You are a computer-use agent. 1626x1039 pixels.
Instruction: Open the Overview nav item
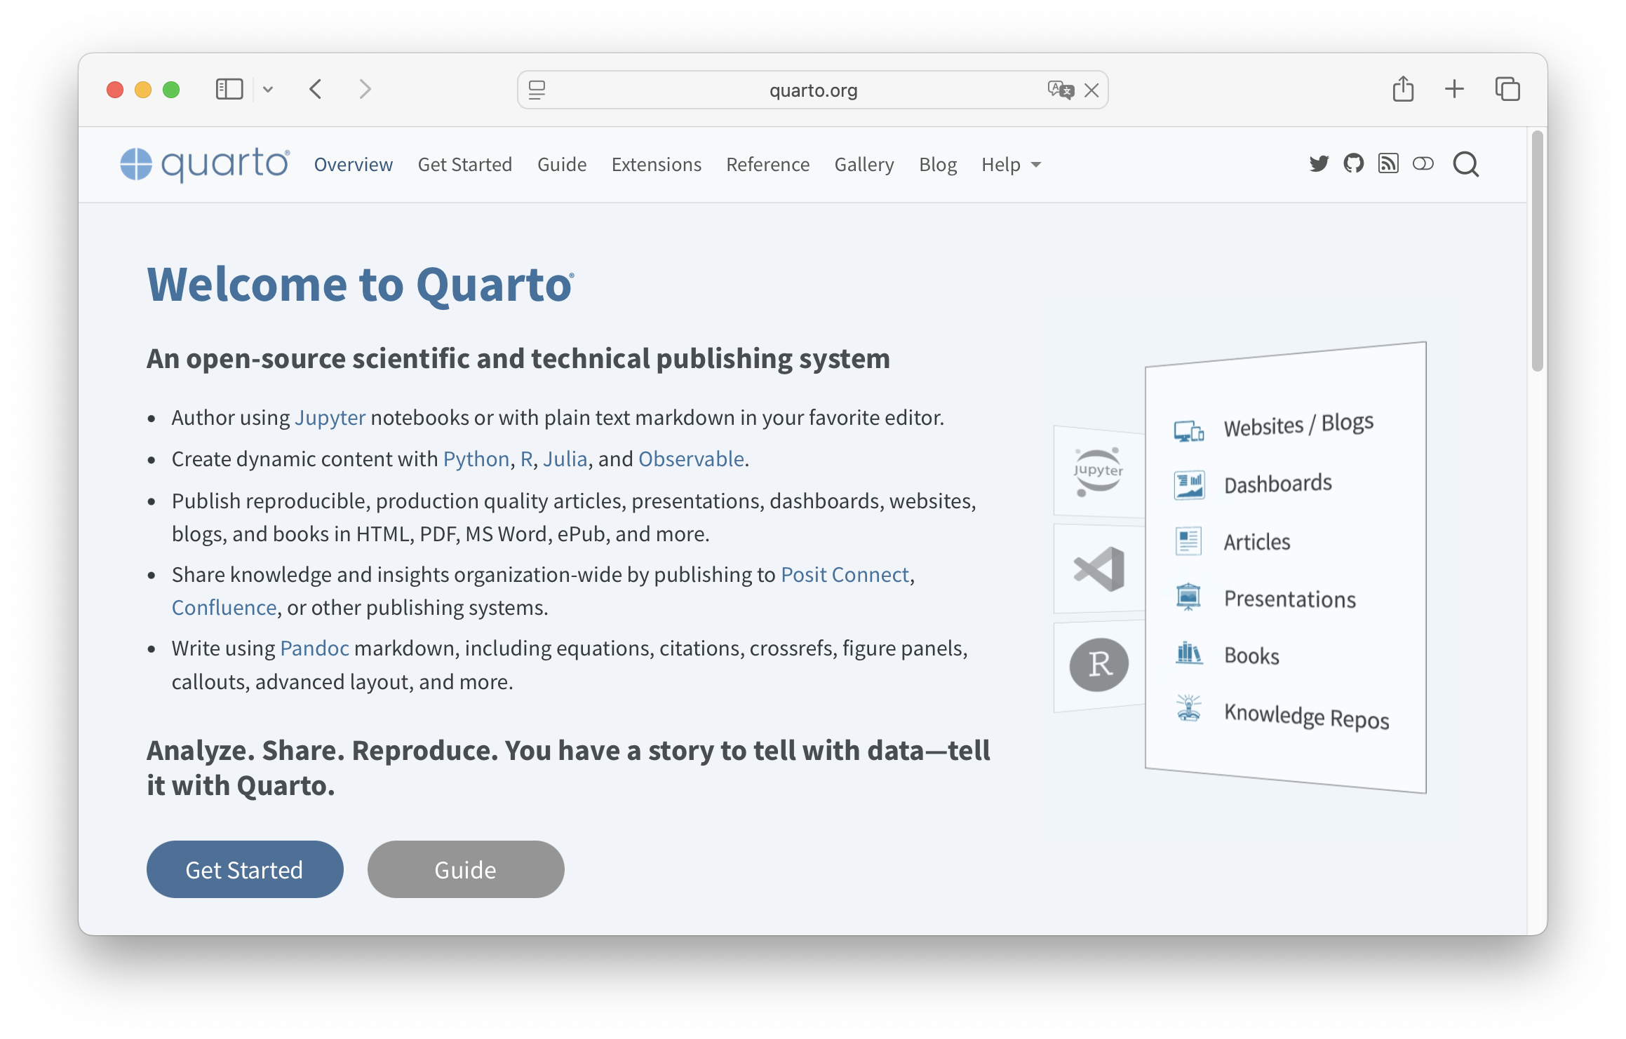pos(353,165)
